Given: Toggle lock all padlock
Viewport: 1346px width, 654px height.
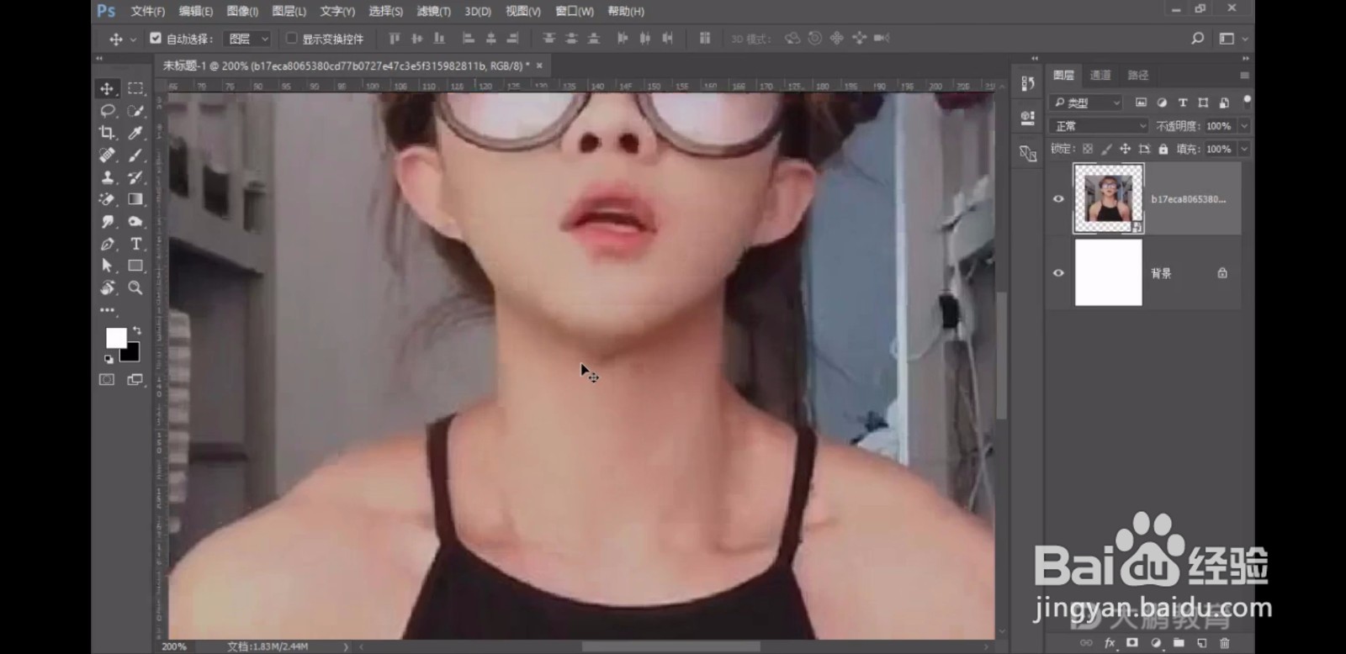Looking at the screenshot, I should pos(1163,149).
